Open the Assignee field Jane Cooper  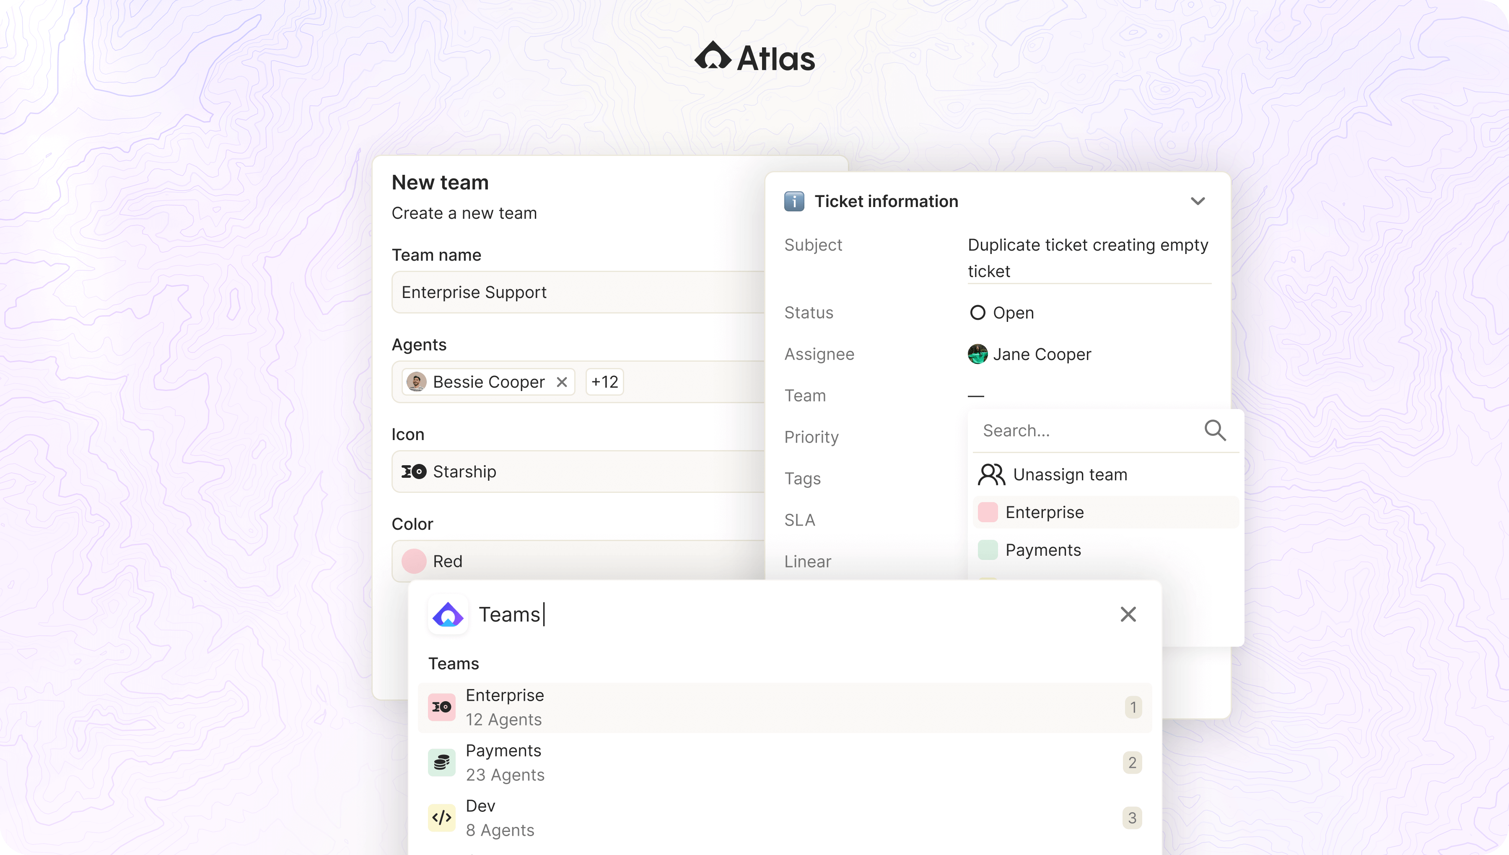coord(1029,354)
